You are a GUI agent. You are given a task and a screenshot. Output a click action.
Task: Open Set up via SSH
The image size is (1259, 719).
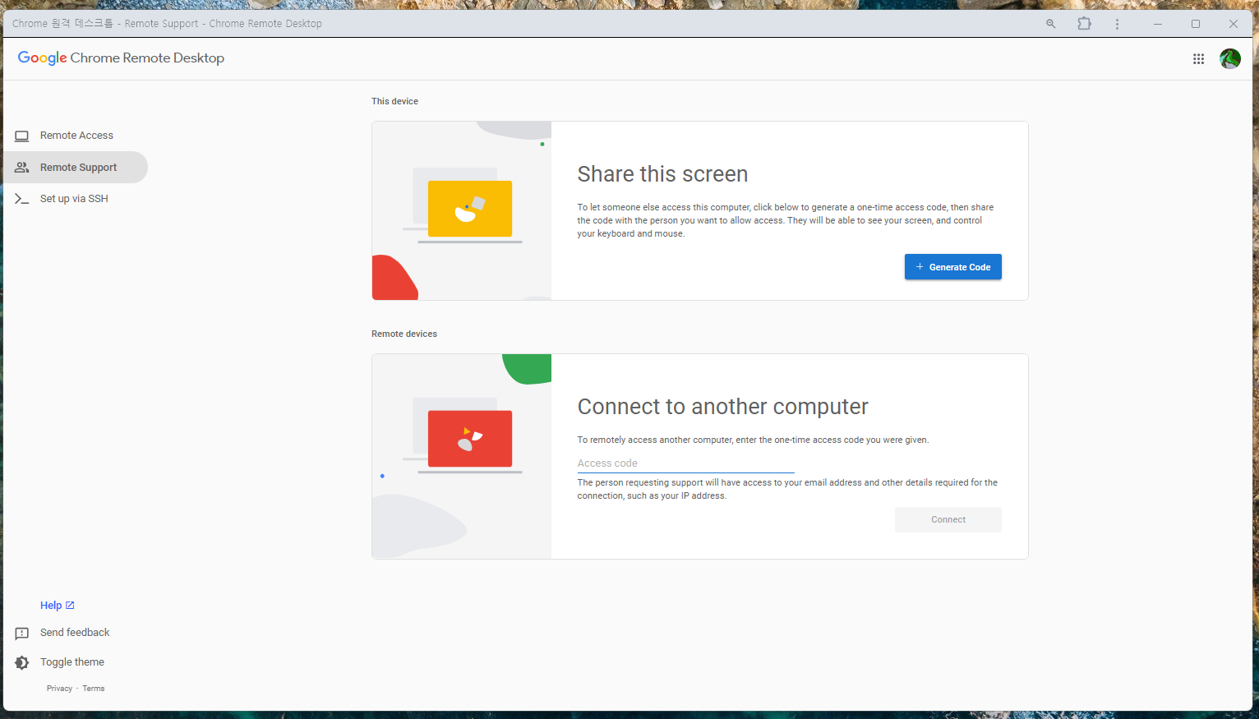pos(76,199)
